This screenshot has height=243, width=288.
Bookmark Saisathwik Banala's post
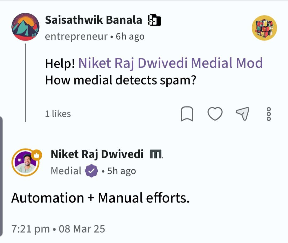(x=187, y=114)
